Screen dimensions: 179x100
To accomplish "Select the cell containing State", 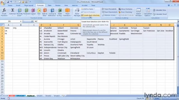I will coord(8,28).
